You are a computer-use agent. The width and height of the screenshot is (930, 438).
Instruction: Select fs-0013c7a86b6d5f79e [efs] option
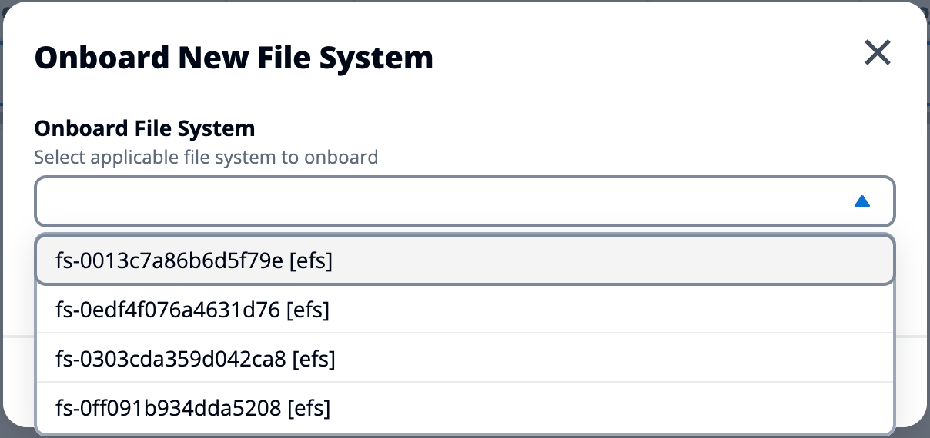coord(194,261)
